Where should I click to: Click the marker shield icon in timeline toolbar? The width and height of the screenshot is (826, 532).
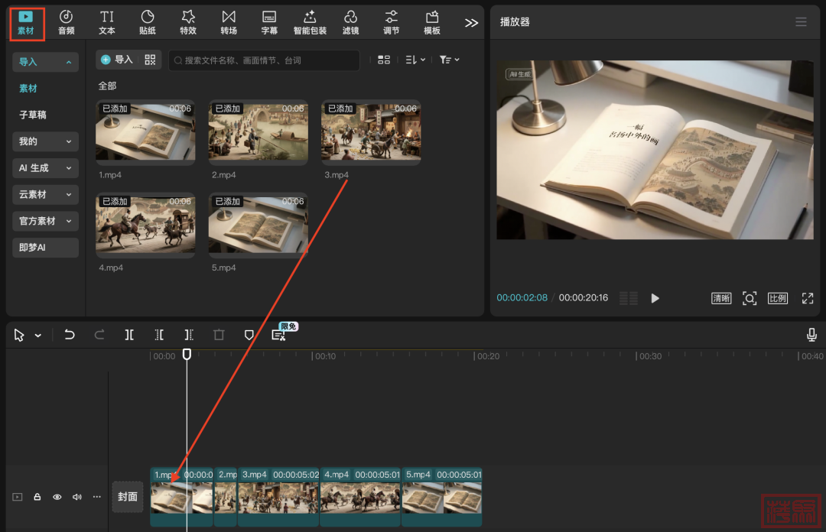pos(249,335)
